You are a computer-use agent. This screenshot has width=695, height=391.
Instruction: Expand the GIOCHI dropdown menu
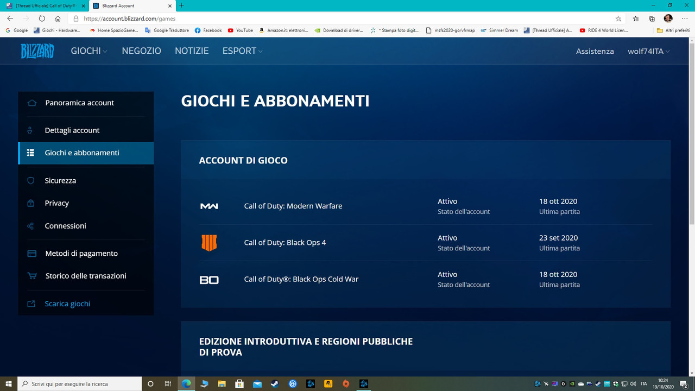pyautogui.click(x=89, y=51)
